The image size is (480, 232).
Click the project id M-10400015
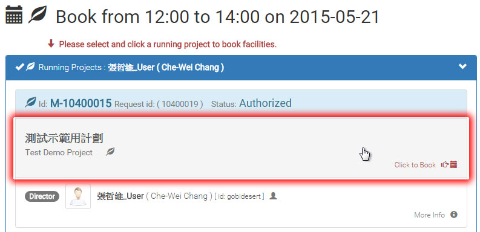click(x=81, y=103)
